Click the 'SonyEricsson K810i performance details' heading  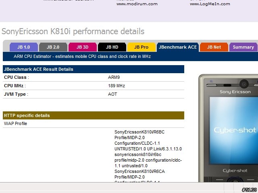pyautogui.click(x=73, y=31)
